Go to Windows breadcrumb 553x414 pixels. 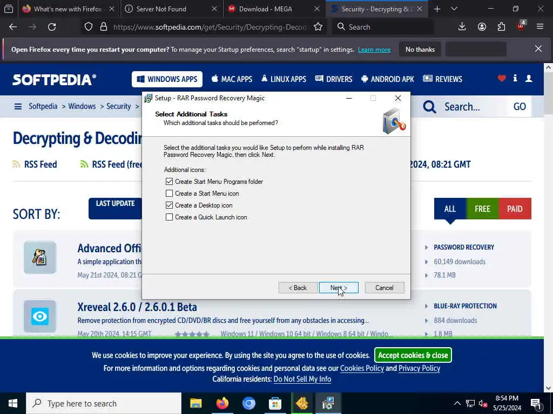click(x=82, y=106)
